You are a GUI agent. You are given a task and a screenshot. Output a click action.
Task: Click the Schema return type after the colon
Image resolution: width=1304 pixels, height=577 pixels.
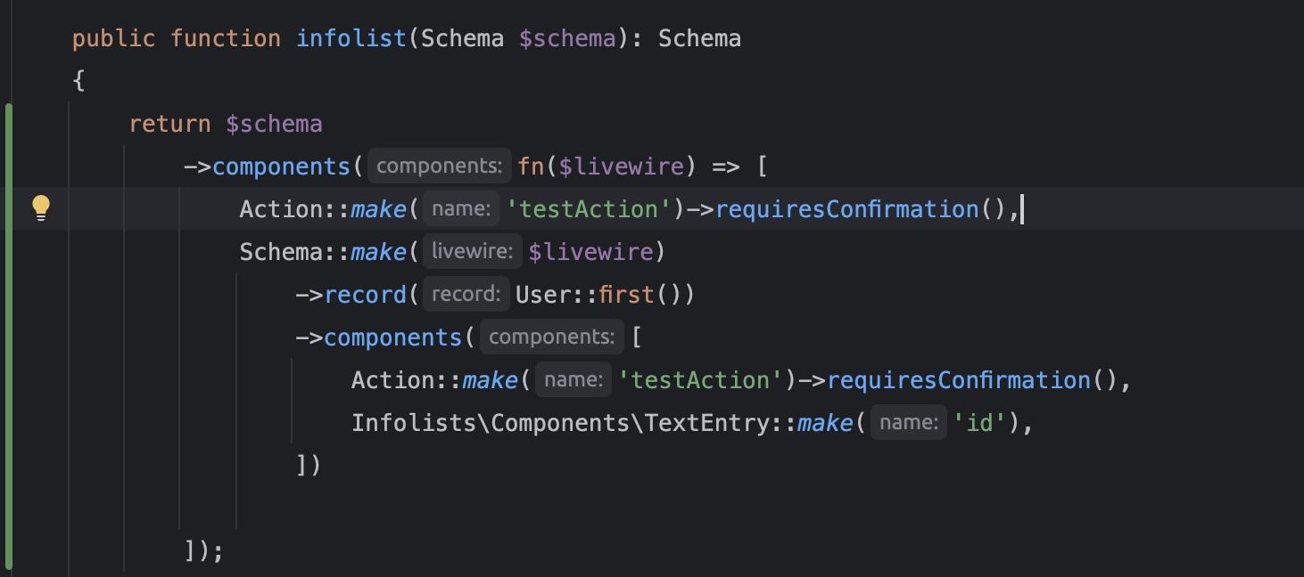pos(699,38)
